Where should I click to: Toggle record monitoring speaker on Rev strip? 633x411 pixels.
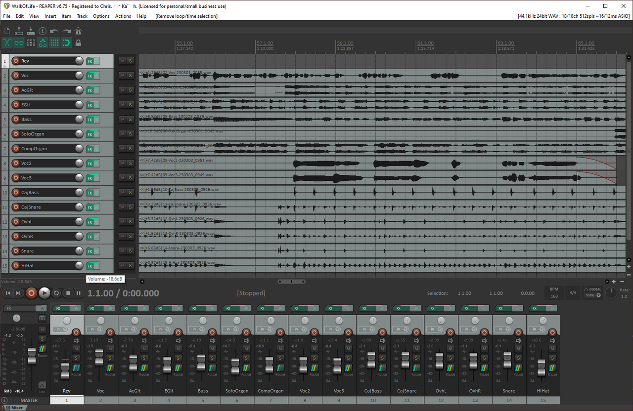(76, 340)
